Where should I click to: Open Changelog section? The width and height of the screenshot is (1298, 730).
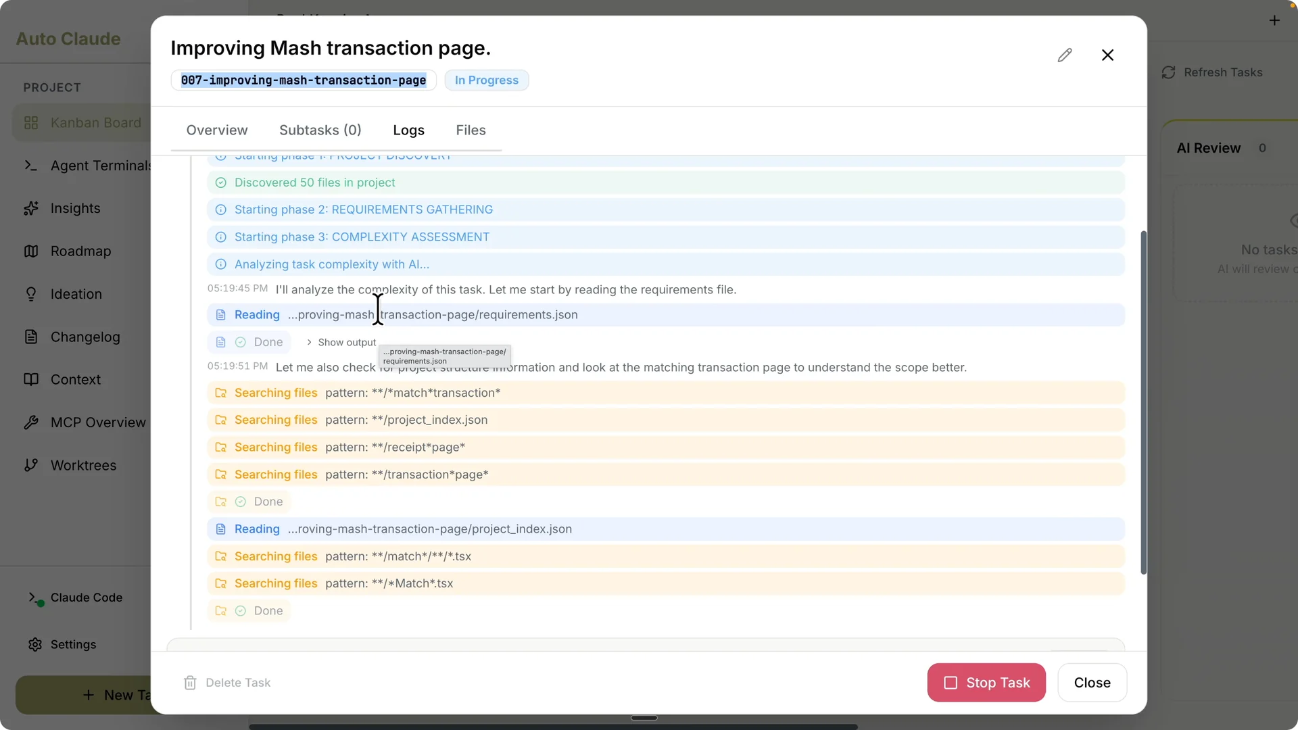(85, 337)
